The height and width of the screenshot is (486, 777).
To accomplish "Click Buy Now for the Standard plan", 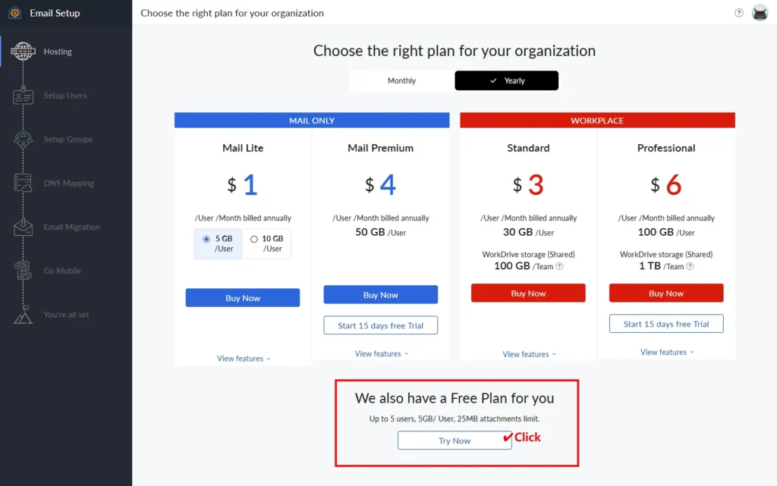I will pos(528,293).
